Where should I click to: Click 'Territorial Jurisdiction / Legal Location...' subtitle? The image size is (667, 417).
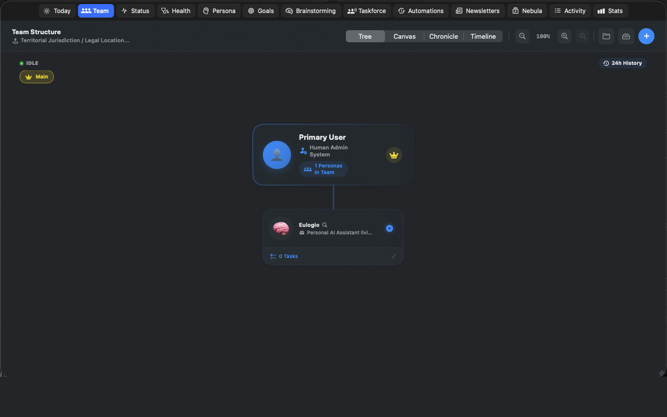(75, 40)
